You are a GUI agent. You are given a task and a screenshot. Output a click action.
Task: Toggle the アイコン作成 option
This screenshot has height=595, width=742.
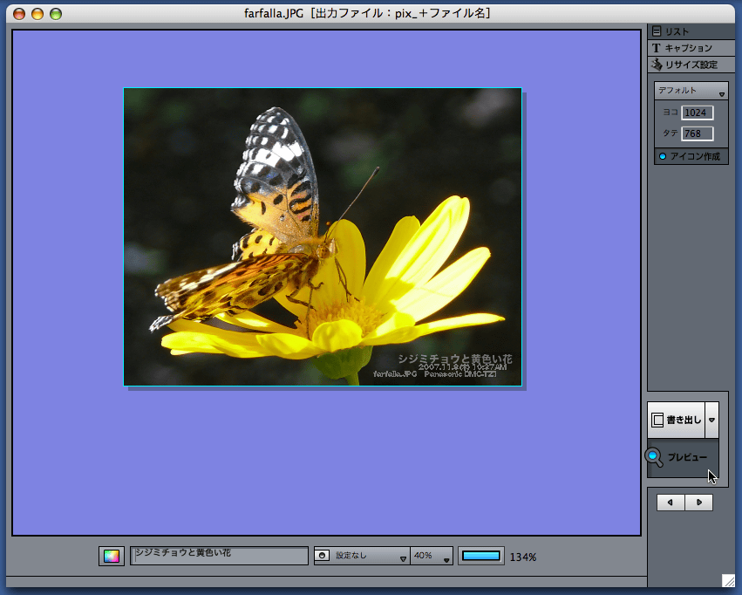(691, 156)
